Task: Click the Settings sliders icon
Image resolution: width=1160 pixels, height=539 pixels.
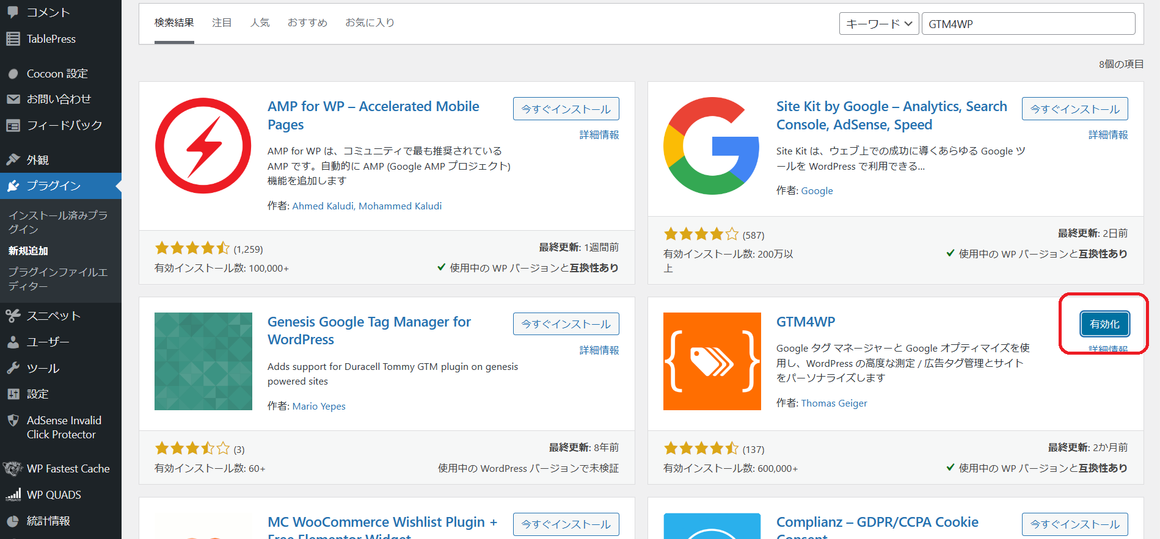Action: point(13,394)
